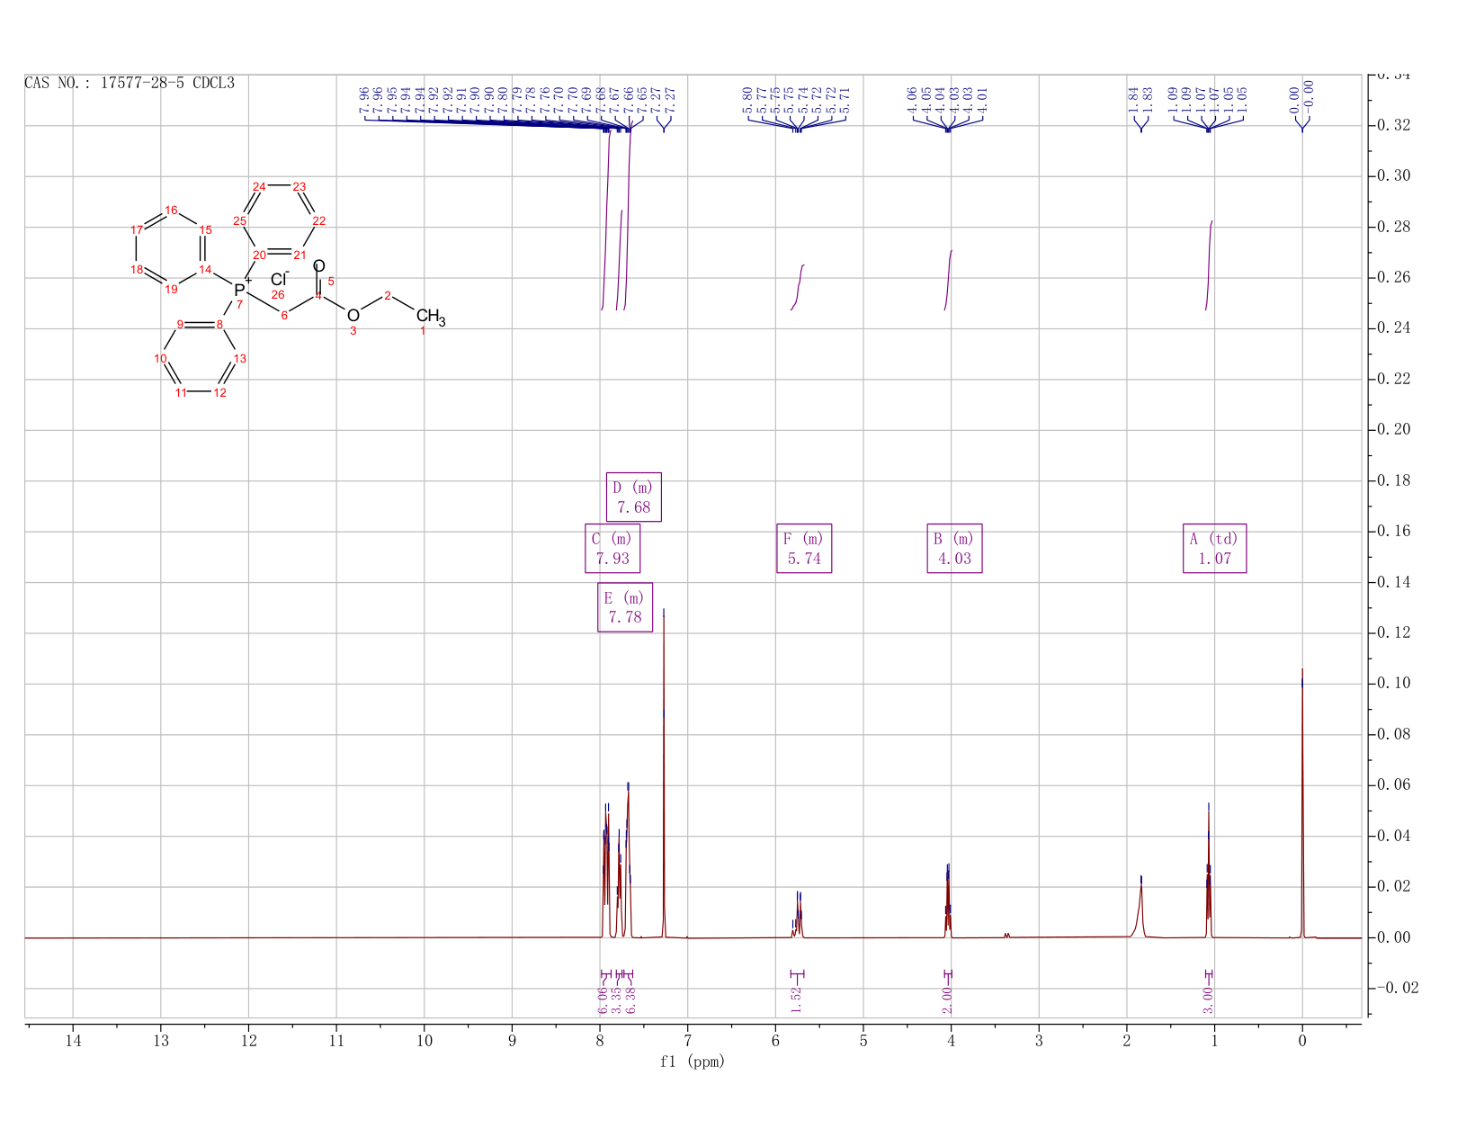This screenshot has height=1147, width=1484.
Task: Select multiplet label A (td) 1.07
Action: point(1214,548)
